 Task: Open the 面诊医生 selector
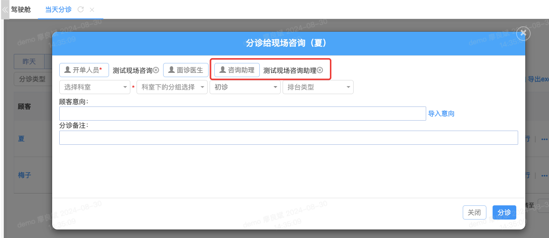pos(186,70)
